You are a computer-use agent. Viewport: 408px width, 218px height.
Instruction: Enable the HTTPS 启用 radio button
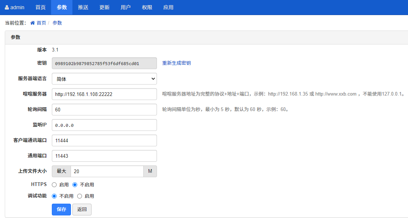coord(54,185)
